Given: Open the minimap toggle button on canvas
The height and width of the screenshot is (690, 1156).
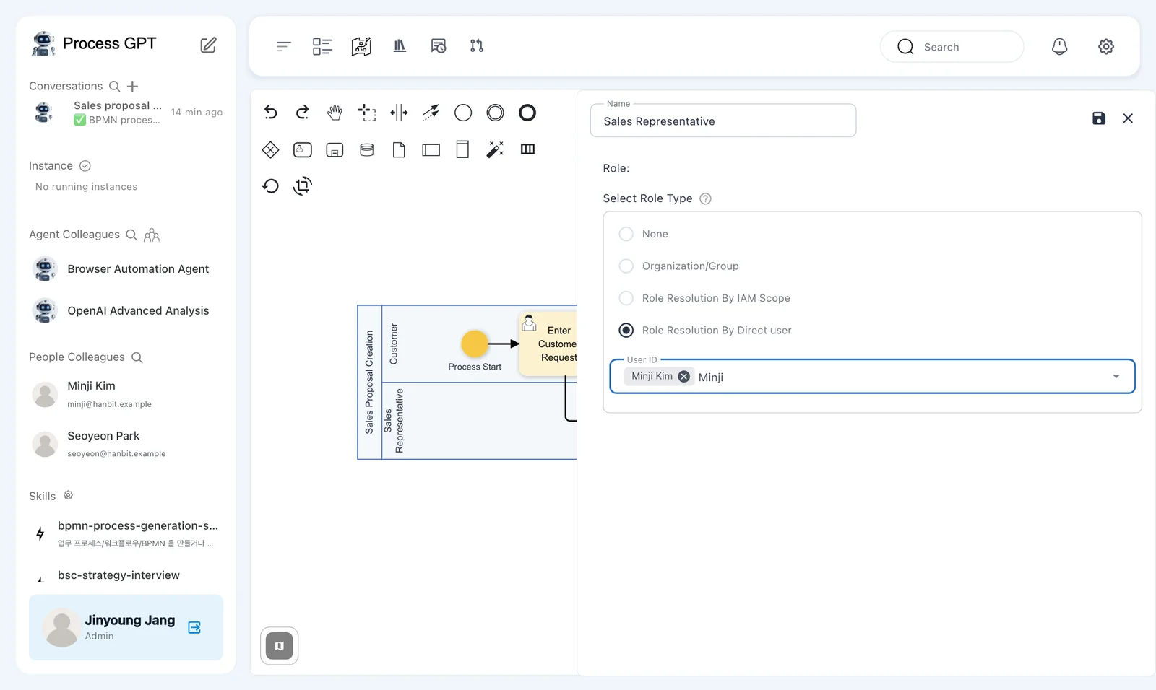Looking at the screenshot, I should tap(279, 645).
